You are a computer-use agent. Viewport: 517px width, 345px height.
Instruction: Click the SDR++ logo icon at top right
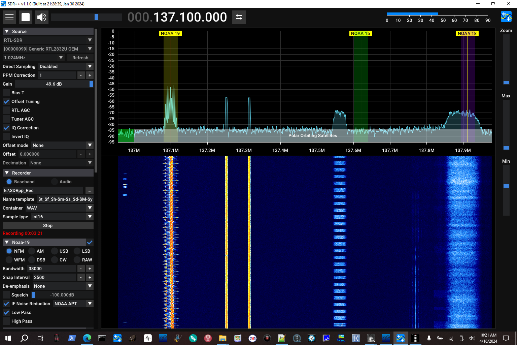506,17
